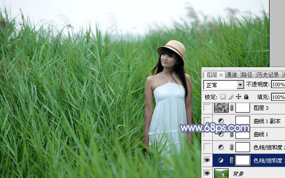Click the 色相/饱和度 2 adjustment icon
The width and height of the screenshot is (285, 178).
coord(221,147)
